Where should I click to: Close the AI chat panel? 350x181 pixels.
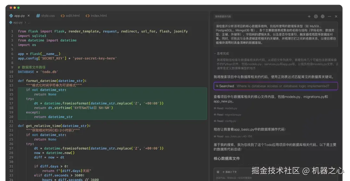point(336,17)
